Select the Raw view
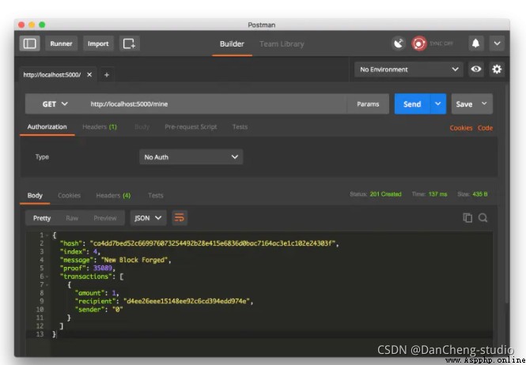This screenshot has height=365, width=526. coord(72,218)
